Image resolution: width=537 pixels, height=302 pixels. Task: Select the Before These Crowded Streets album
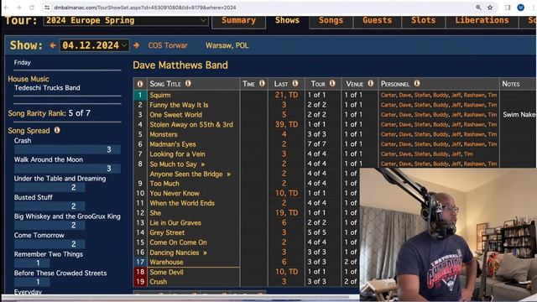tap(60, 273)
